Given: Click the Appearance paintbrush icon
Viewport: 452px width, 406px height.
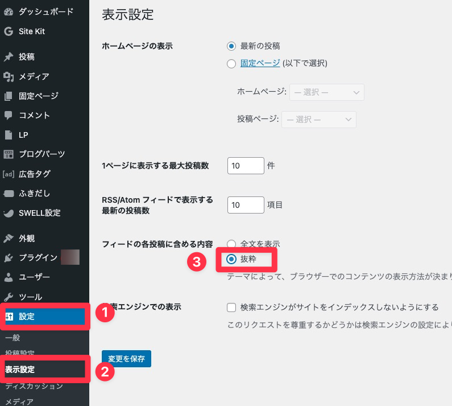Looking at the screenshot, I should [9, 239].
